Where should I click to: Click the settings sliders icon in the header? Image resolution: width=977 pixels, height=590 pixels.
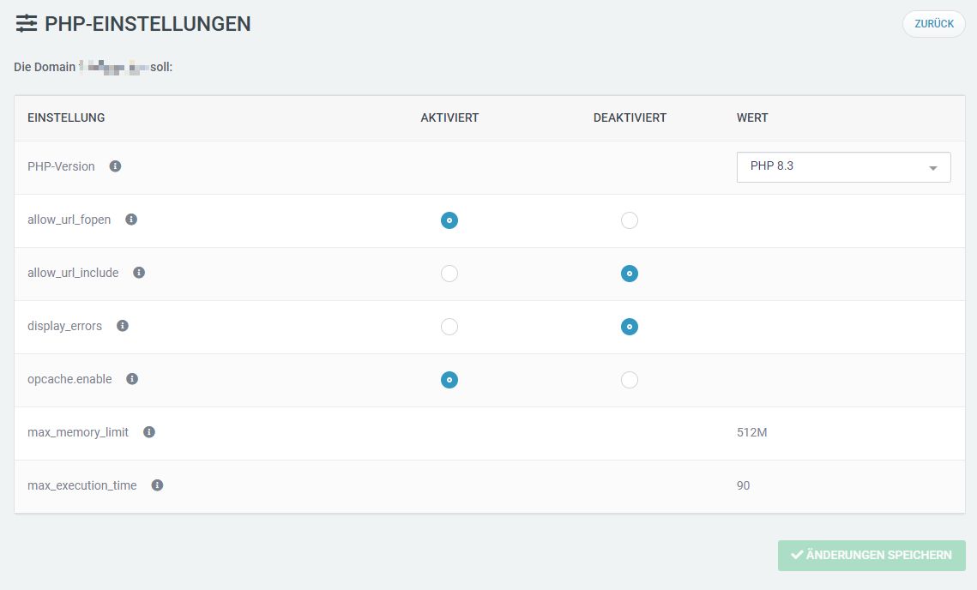(x=27, y=23)
